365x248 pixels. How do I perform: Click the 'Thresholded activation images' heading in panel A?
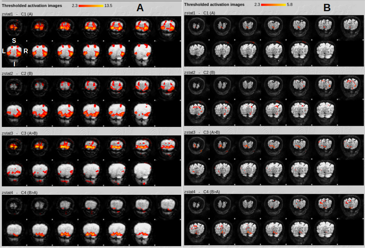point(32,6)
